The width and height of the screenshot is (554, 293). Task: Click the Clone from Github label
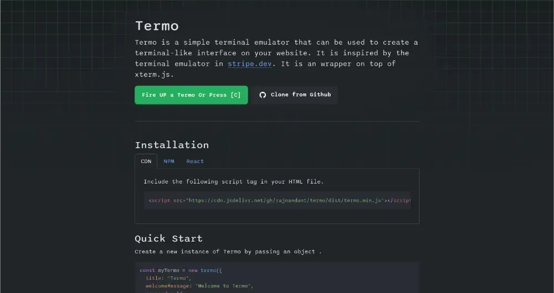(301, 95)
